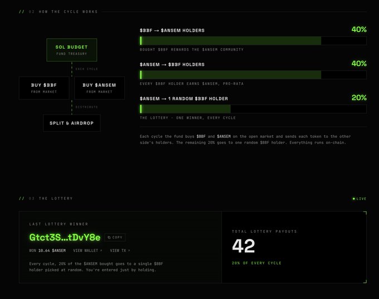Click the '$ANSEM → $BBF HOLDERS' label
This screenshot has height=299, width=379.
172,64
